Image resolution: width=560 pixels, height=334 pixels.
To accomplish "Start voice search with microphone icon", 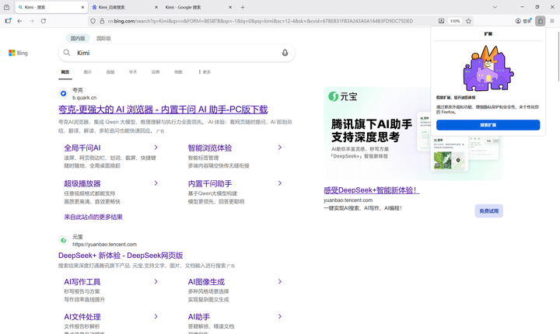I will [x=285, y=53].
